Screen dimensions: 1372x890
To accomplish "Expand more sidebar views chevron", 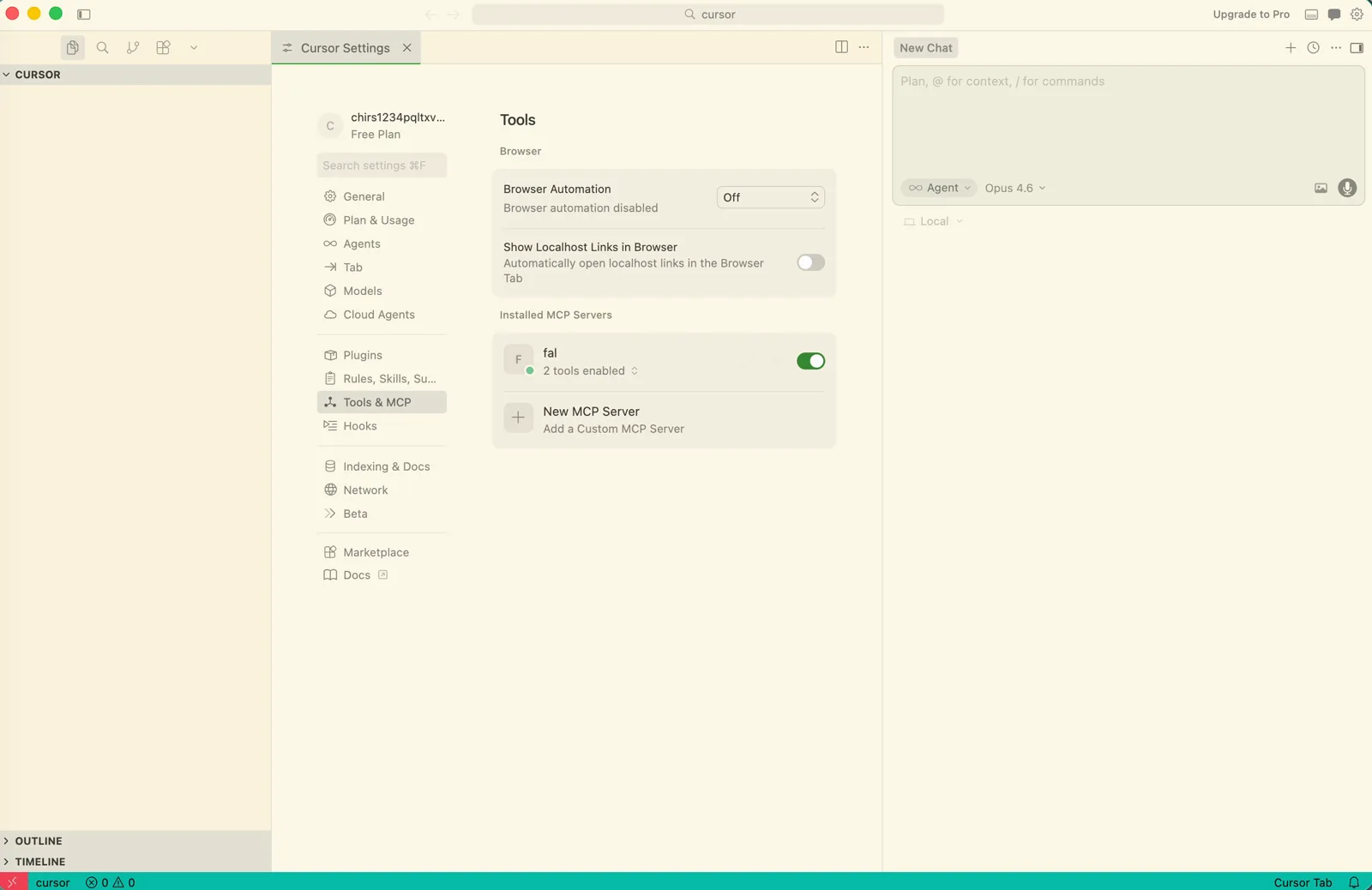I will click(194, 48).
